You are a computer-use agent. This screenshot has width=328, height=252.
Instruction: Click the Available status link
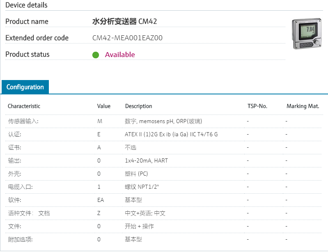click(x=120, y=55)
